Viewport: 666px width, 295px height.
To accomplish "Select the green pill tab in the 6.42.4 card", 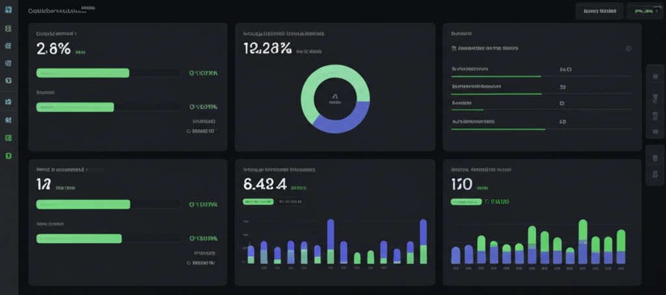I will 258,201.
